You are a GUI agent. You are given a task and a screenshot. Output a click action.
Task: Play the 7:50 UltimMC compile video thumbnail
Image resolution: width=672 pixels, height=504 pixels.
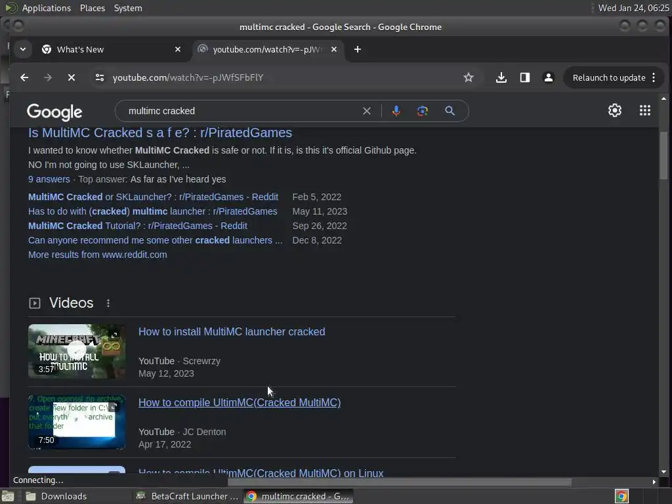77,422
